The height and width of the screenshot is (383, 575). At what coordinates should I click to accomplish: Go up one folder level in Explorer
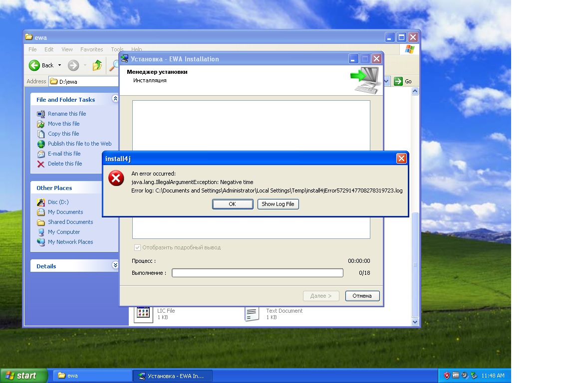click(97, 65)
